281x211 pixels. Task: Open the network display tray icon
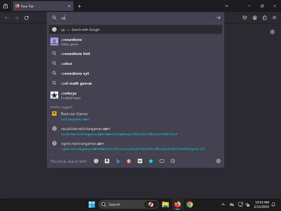(240, 204)
